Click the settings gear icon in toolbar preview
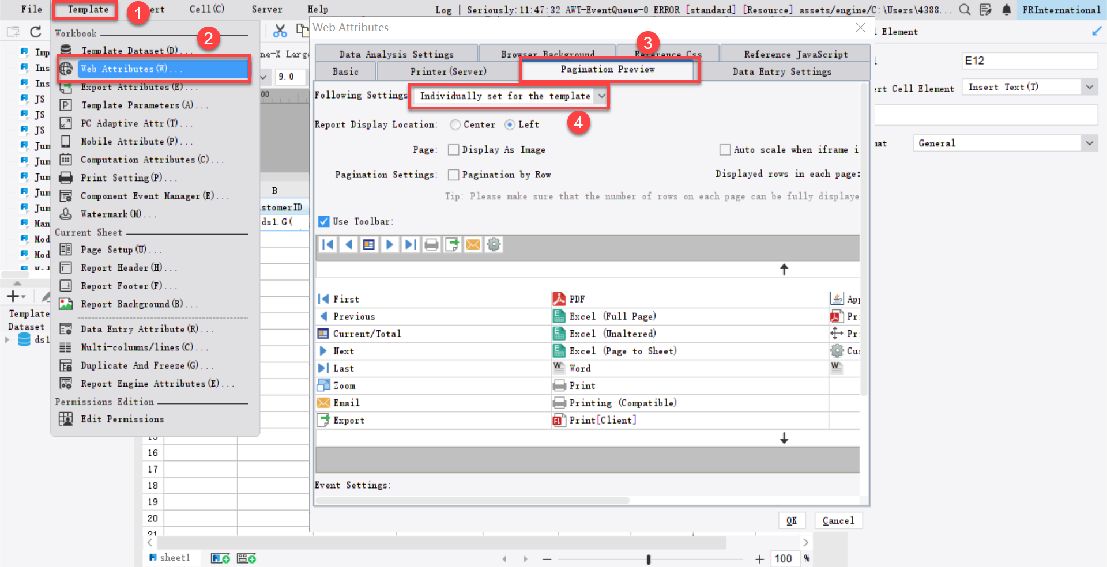The image size is (1107, 567). [x=494, y=244]
